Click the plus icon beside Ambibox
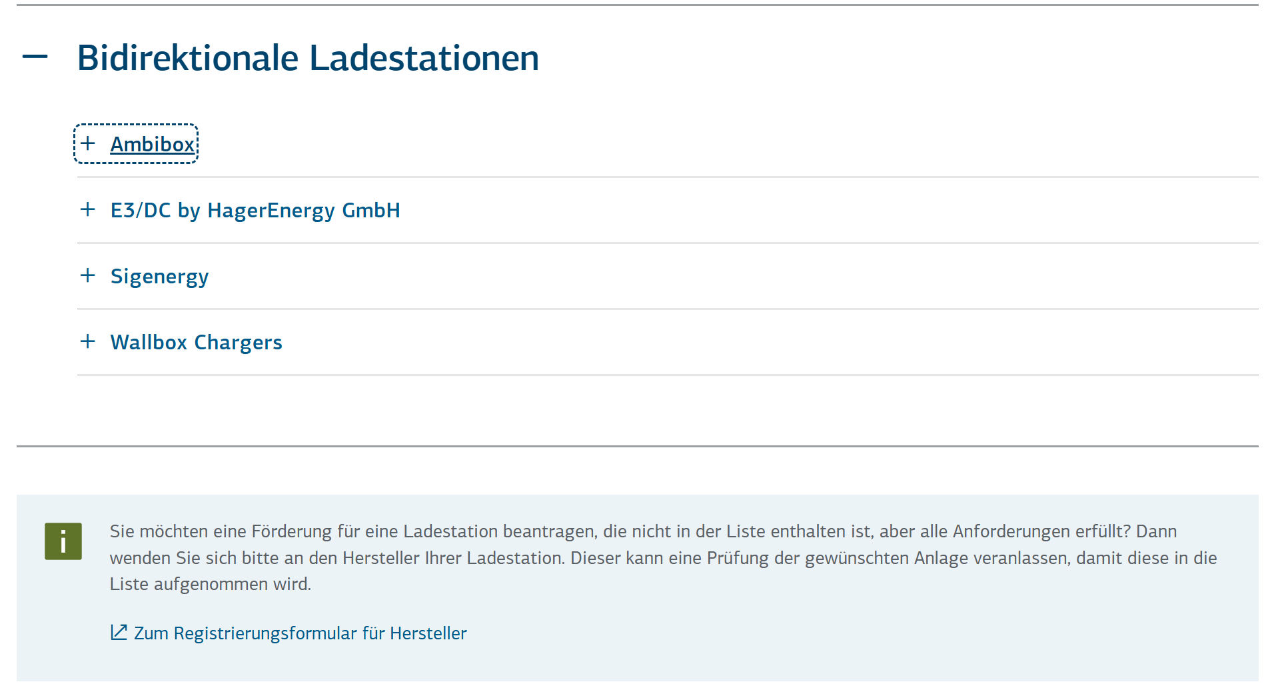 (x=88, y=143)
